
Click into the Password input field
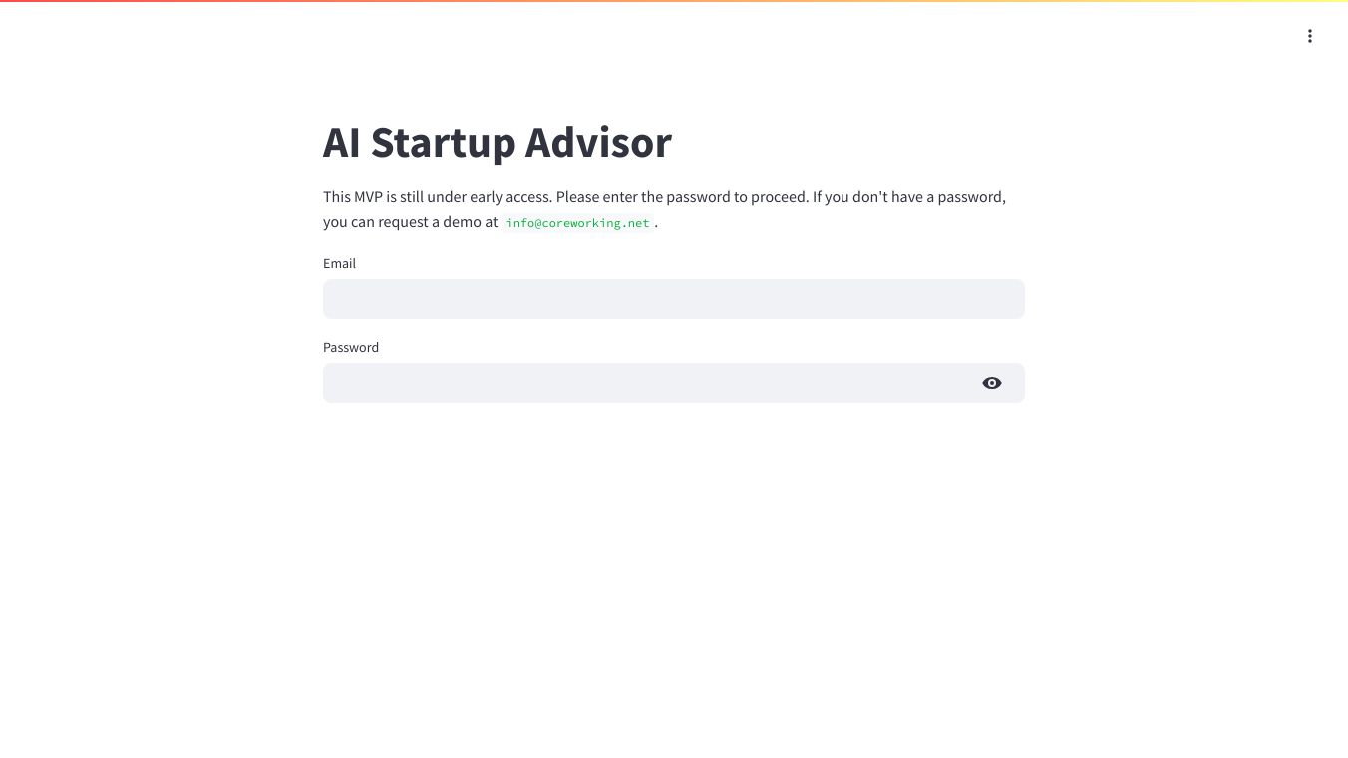click(x=648, y=383)
